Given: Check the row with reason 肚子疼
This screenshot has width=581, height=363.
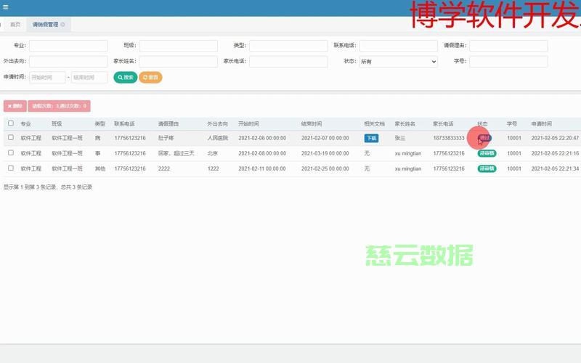Looking at the screenshot, I should [11, 137].
